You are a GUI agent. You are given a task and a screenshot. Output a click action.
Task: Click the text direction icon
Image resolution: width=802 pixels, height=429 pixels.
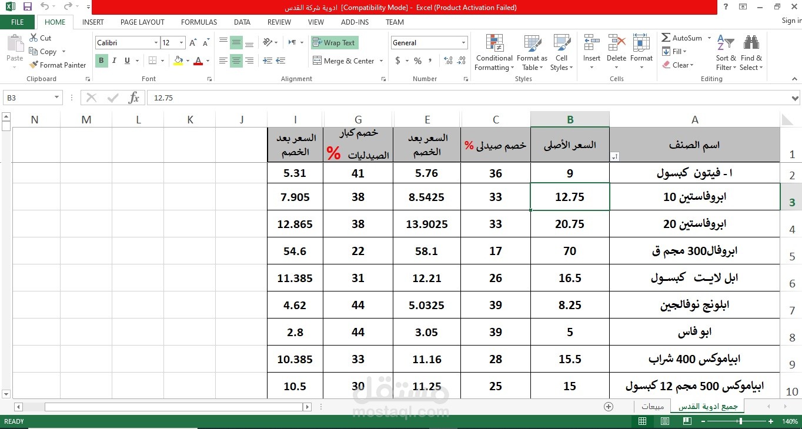(292, 42)
